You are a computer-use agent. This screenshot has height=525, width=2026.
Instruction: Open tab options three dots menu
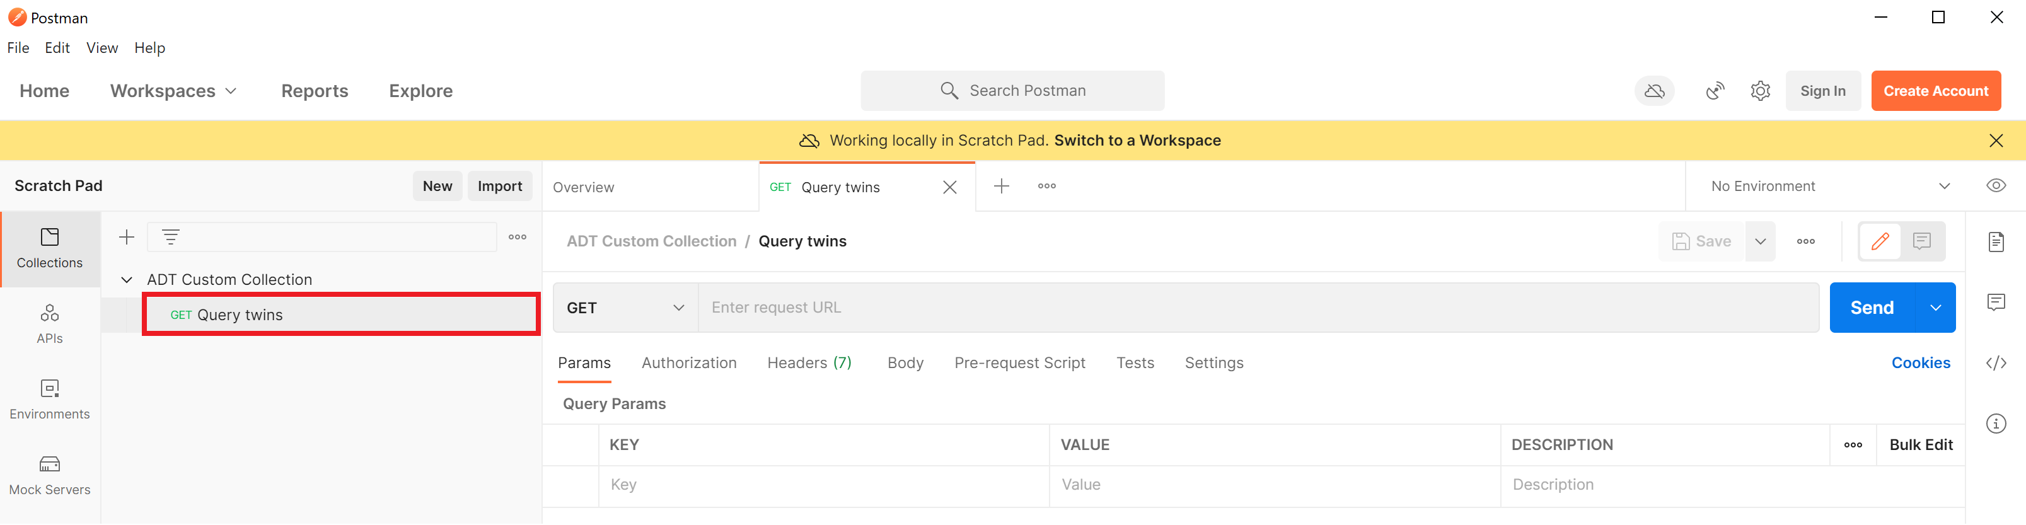coord(1047,187)
